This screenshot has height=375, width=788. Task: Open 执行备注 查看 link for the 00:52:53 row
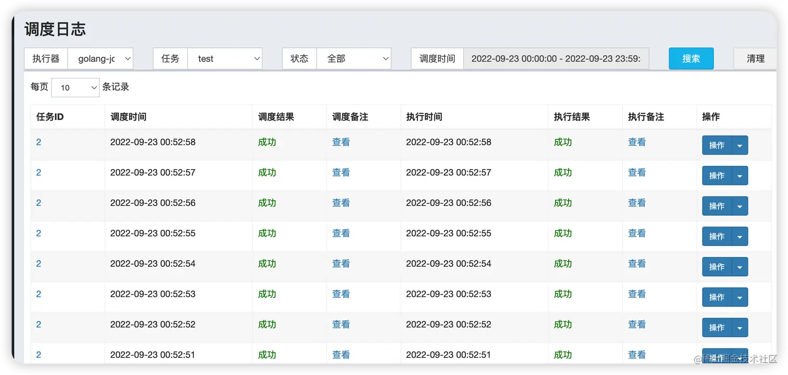(x=637, y=294)
